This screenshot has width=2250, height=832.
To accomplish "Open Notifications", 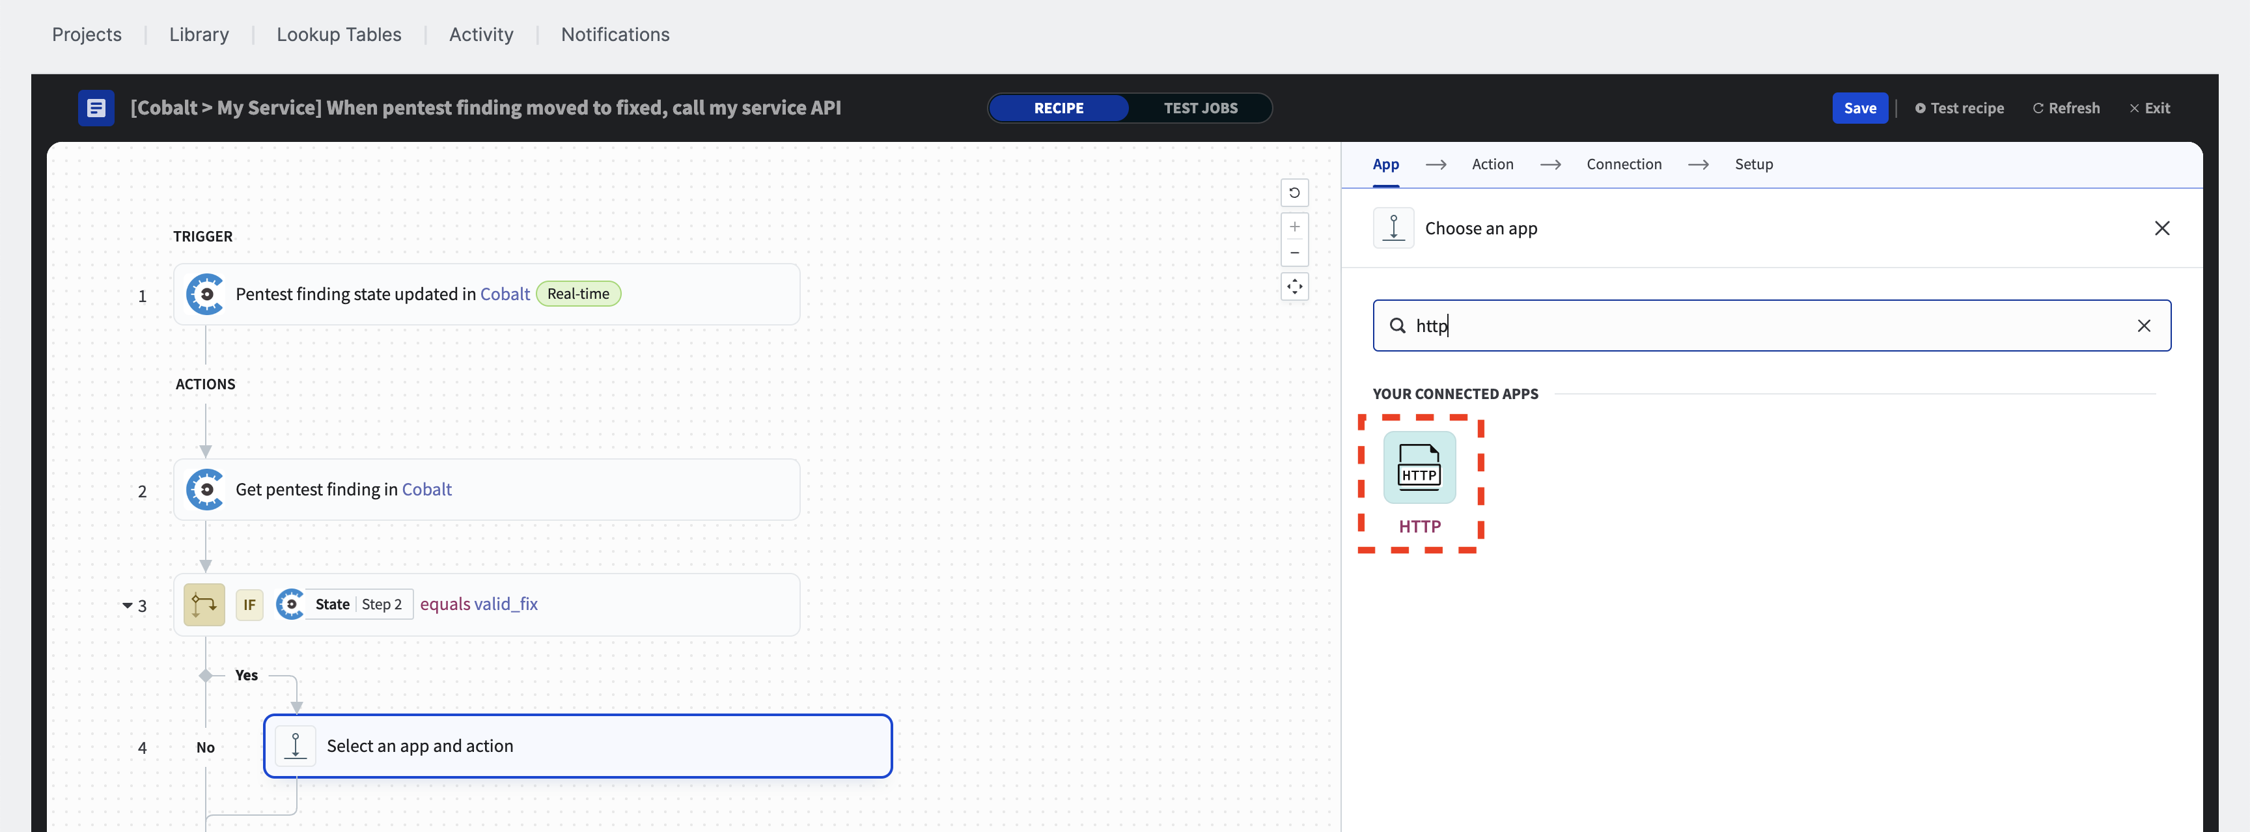I will coord(615,35).
